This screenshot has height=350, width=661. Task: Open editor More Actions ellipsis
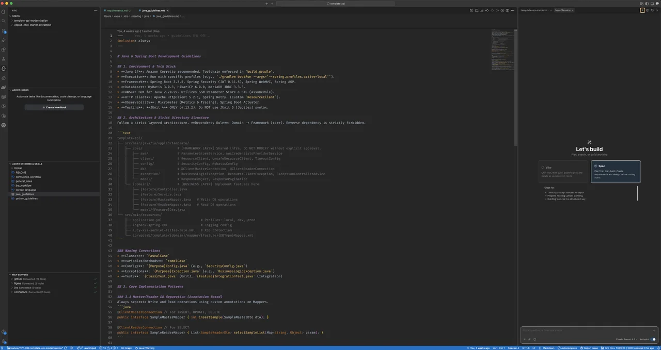click(514, 10)
